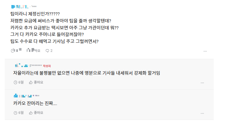Click the 좋아요 label on top comment
The image size is (226, 124).
[36, 50]
